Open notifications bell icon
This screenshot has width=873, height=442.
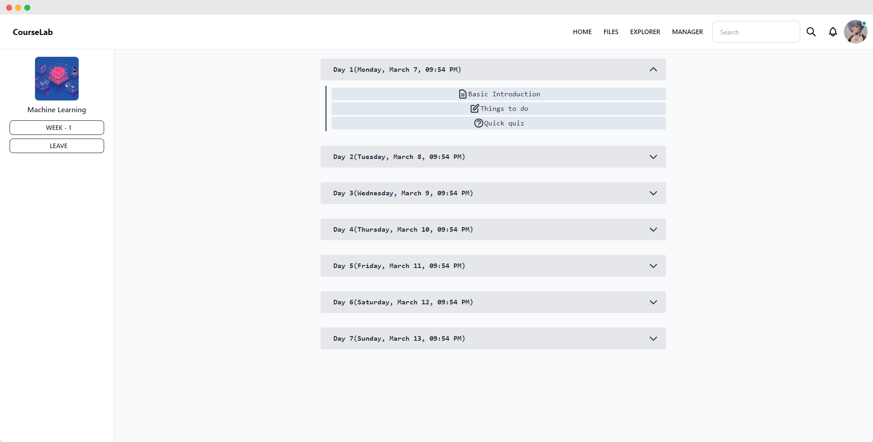(x=833, y=32)
